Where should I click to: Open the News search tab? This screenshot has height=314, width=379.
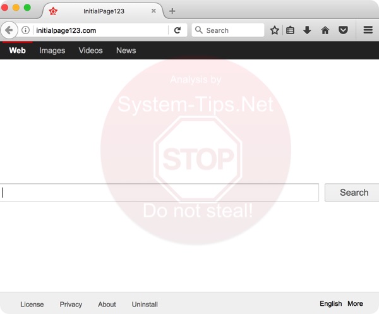[126, 51]
